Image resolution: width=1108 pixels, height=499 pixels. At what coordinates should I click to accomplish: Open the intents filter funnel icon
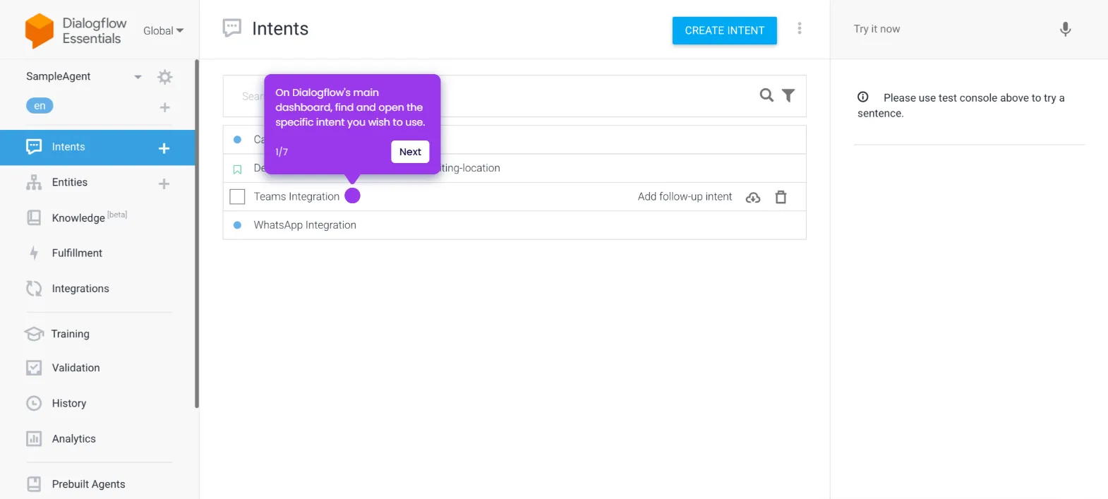(788, 95)
